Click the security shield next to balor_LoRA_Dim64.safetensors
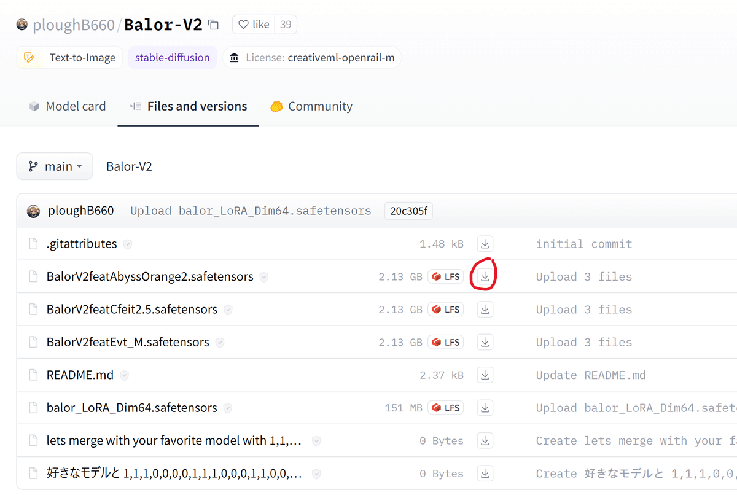The height and width of the screenshot is (495, 737). click(228, 408)
